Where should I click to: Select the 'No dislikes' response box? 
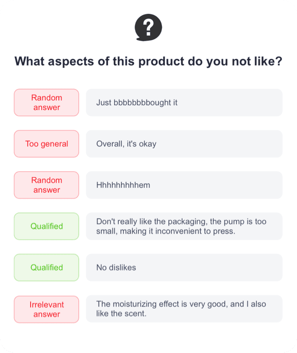click(184, 267)
